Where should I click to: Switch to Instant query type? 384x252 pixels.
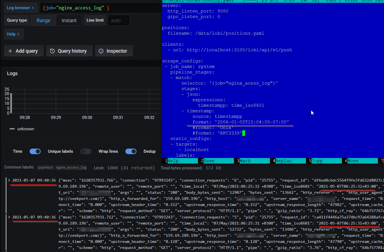69,20
